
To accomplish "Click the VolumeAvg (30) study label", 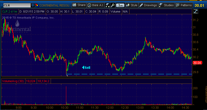I will (x=13, y=81).
